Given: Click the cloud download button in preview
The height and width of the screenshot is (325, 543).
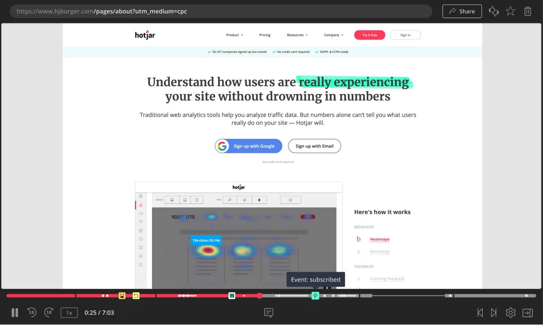Looking at the screenshot, I should [290, 200].
